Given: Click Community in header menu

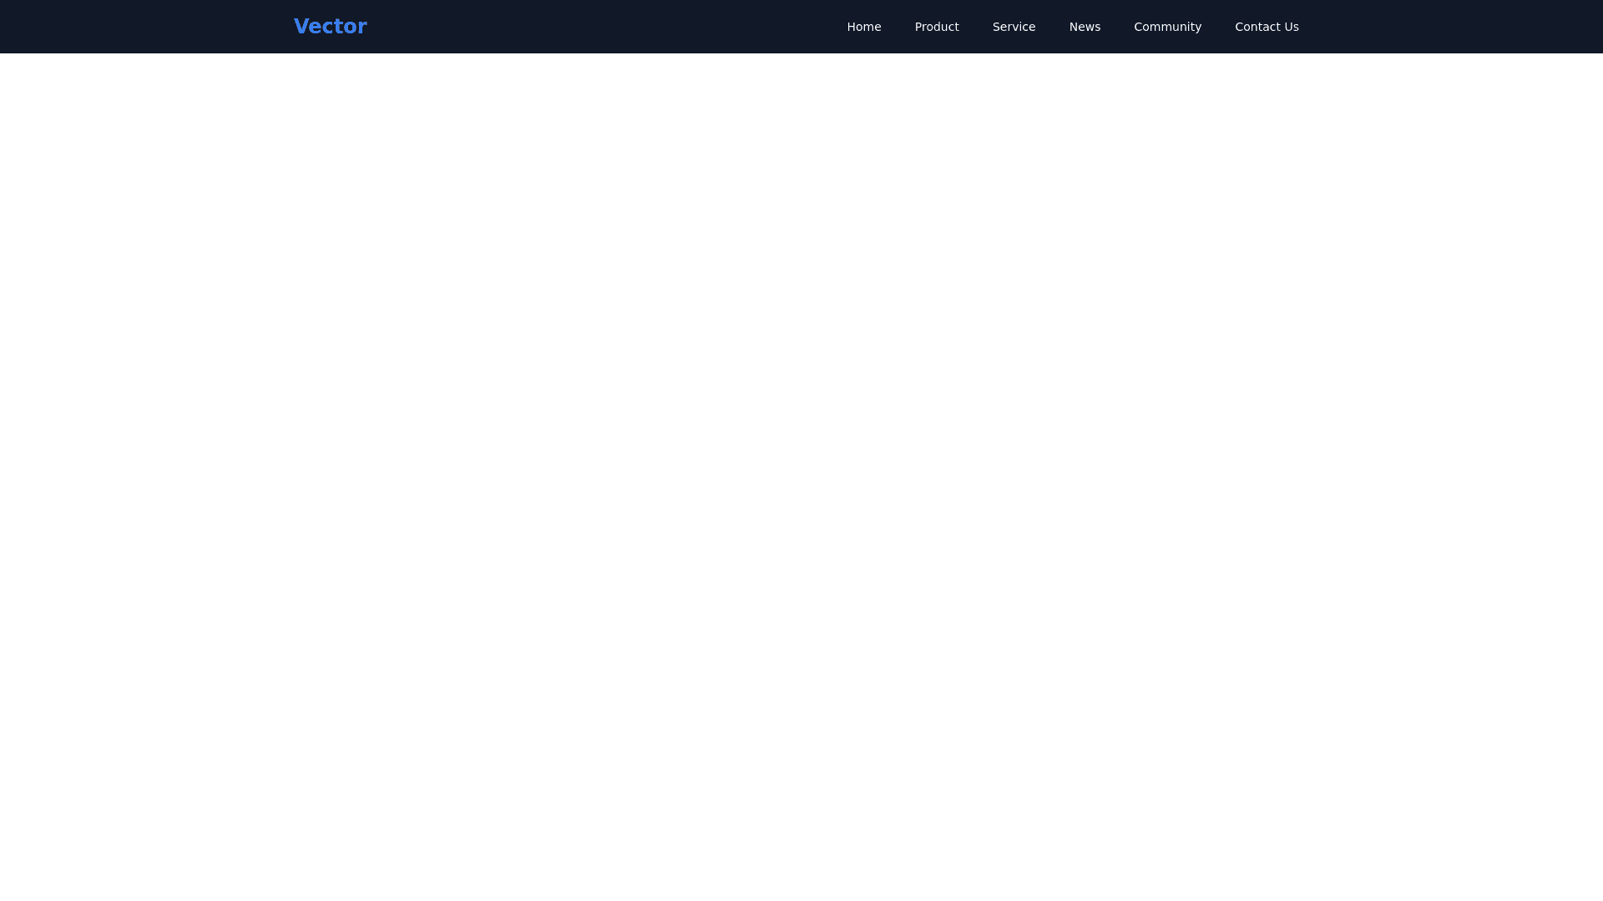Looking at the screenshot, I should (x=1166, y=27).
